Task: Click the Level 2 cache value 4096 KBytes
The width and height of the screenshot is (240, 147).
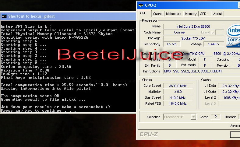Action: point(229,98)
